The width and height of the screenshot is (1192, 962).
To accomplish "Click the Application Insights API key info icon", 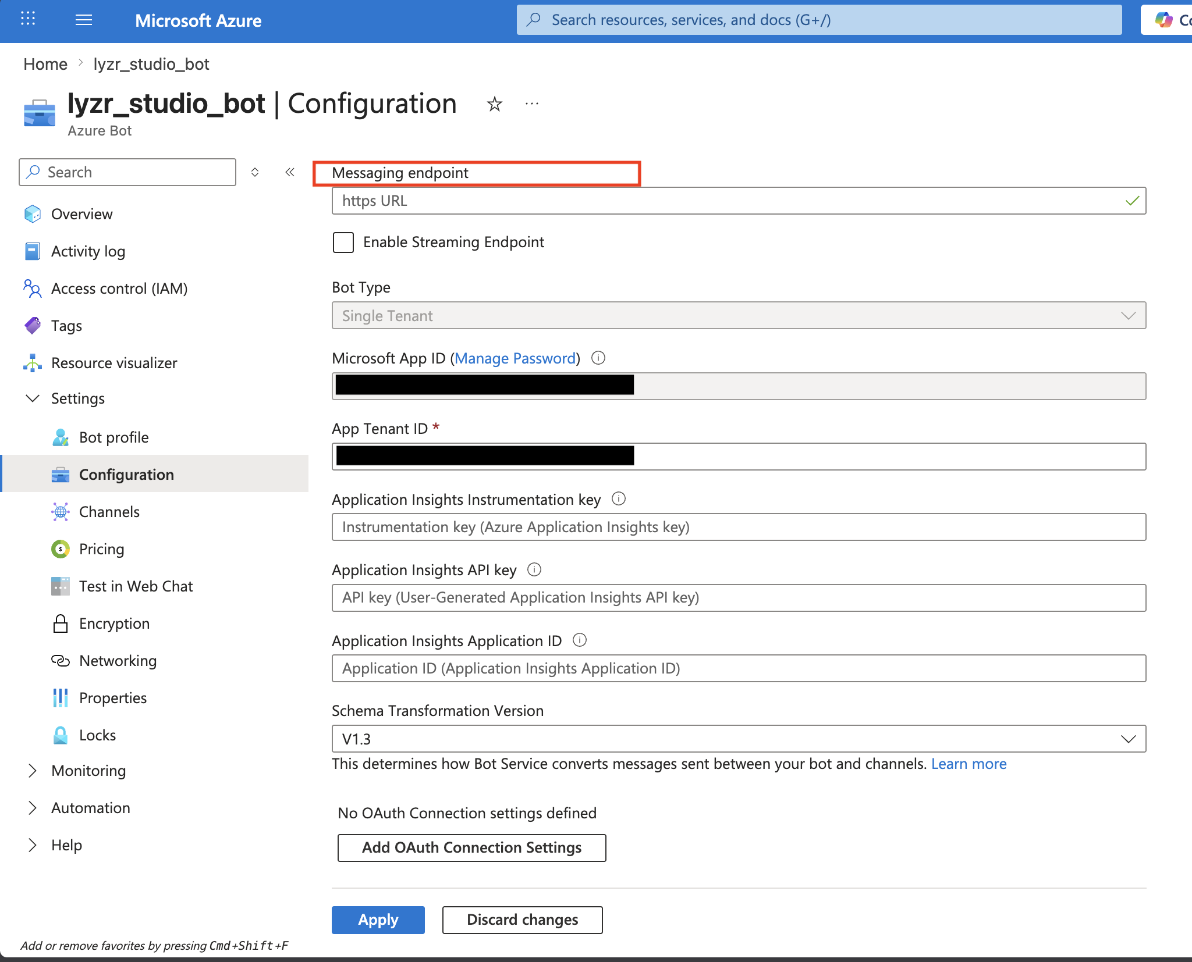I will 534,570.
